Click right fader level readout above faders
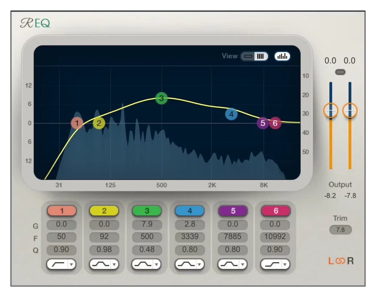 coord(349,61)
